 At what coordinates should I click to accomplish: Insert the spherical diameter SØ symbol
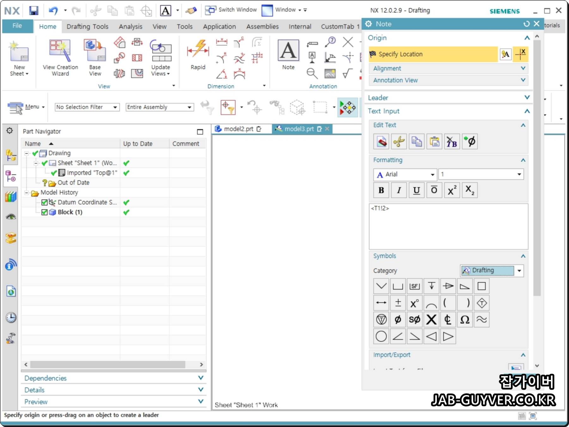414,320
